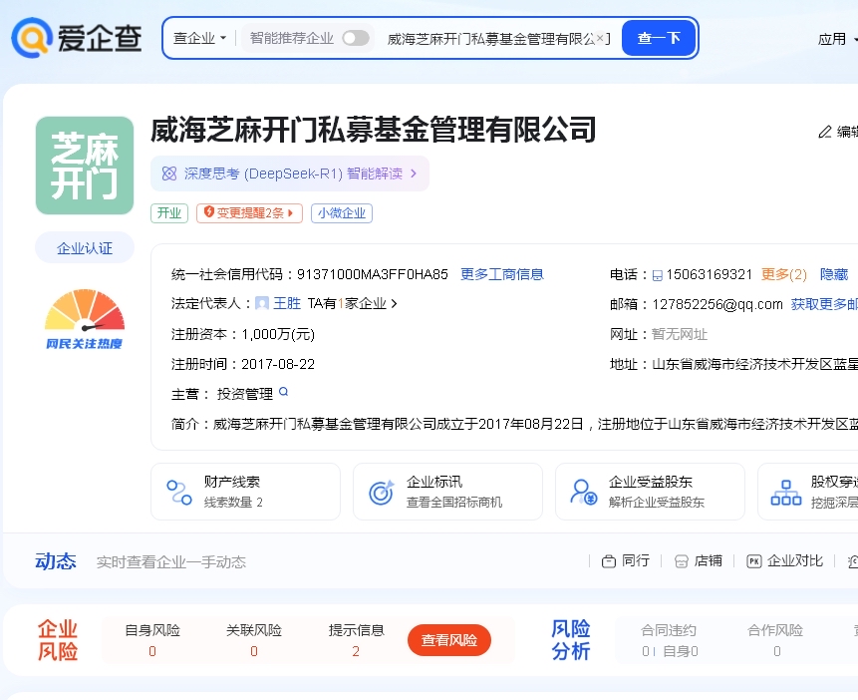The height and width of the screenshot is (700, 858).
Task: Click the 企业标讯 target icon
Action: click(382, 493)
